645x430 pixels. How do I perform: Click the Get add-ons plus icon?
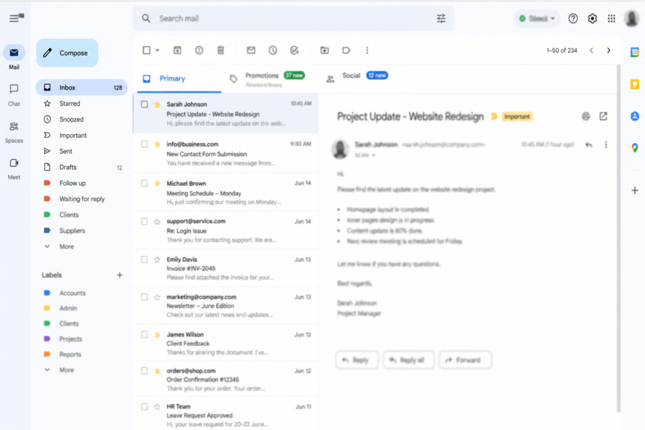(635, 191)
